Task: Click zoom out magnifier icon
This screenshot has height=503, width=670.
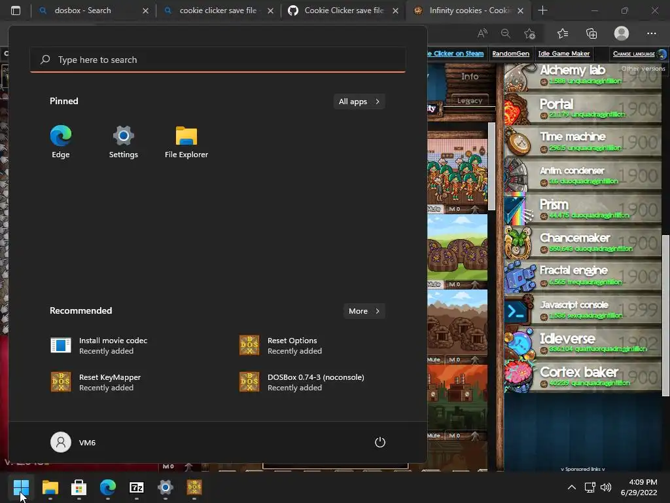Action: click(506, 33)
